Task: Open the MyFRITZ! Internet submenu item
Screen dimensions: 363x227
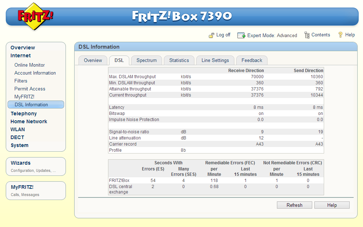Action: (x=24, y=97)
